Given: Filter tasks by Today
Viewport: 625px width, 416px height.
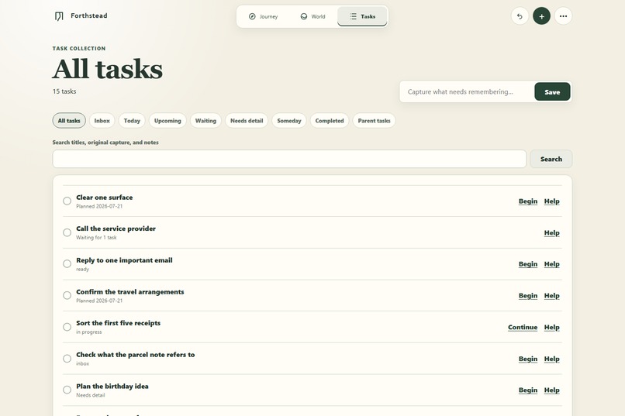Looking at the screenshot, I should [x=132, y=121].
